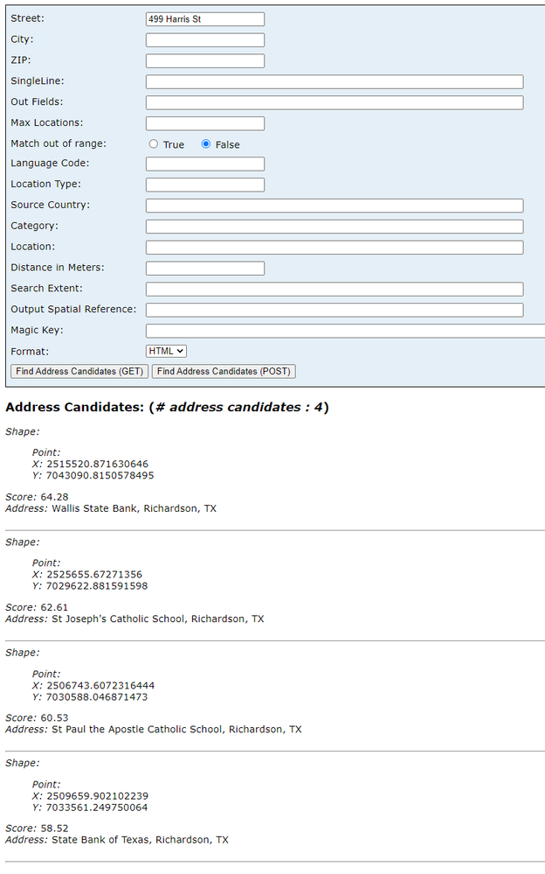Viewport: 545px width, 874px height.
Task: Click the Search Extent input
Action: pyautogui.click(x=335, y=290)
